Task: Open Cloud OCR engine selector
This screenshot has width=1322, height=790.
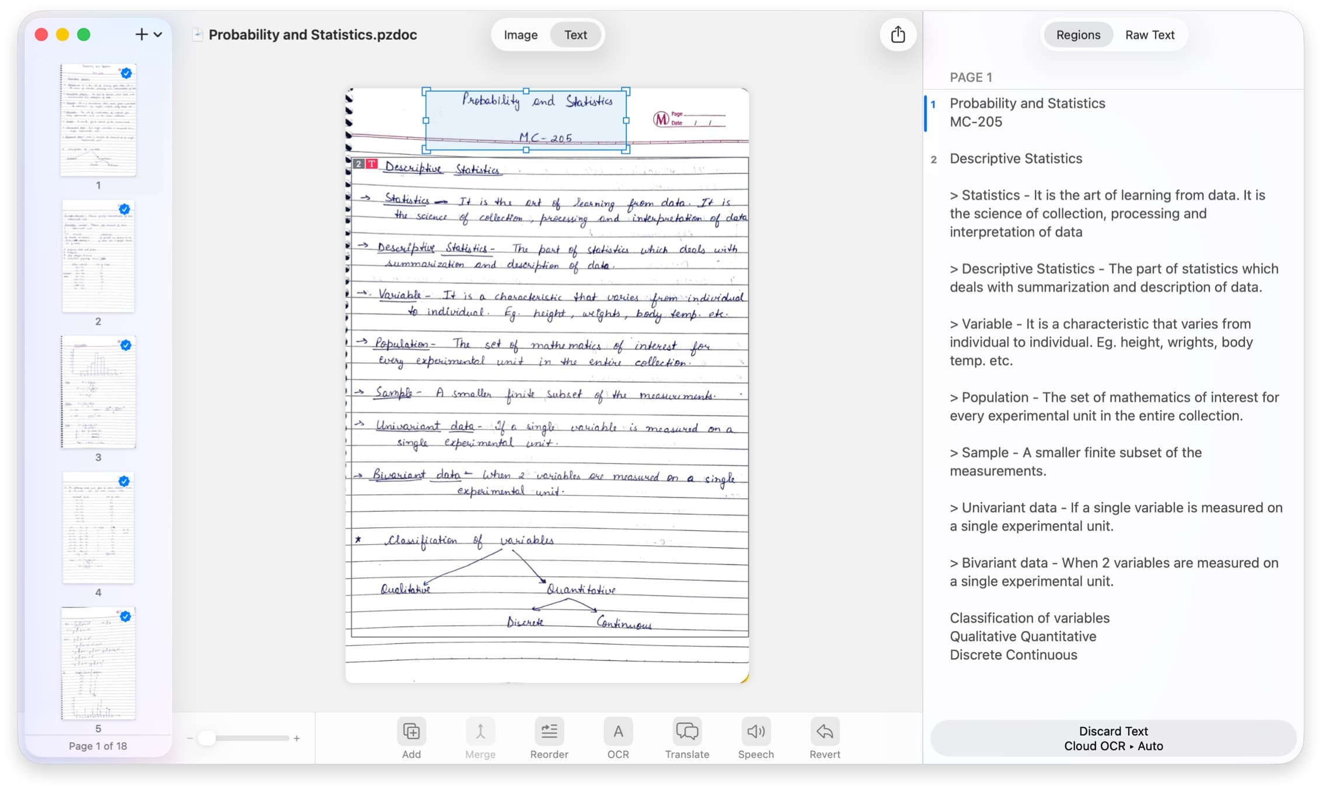Action: click(1113, 746)
